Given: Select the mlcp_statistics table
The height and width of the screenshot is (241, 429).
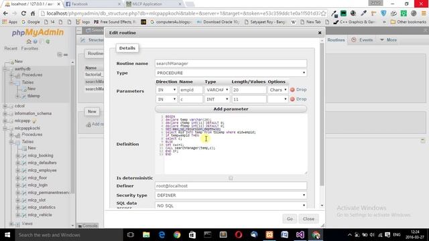Looking at the screenshot, I should (x=42, y=208).
